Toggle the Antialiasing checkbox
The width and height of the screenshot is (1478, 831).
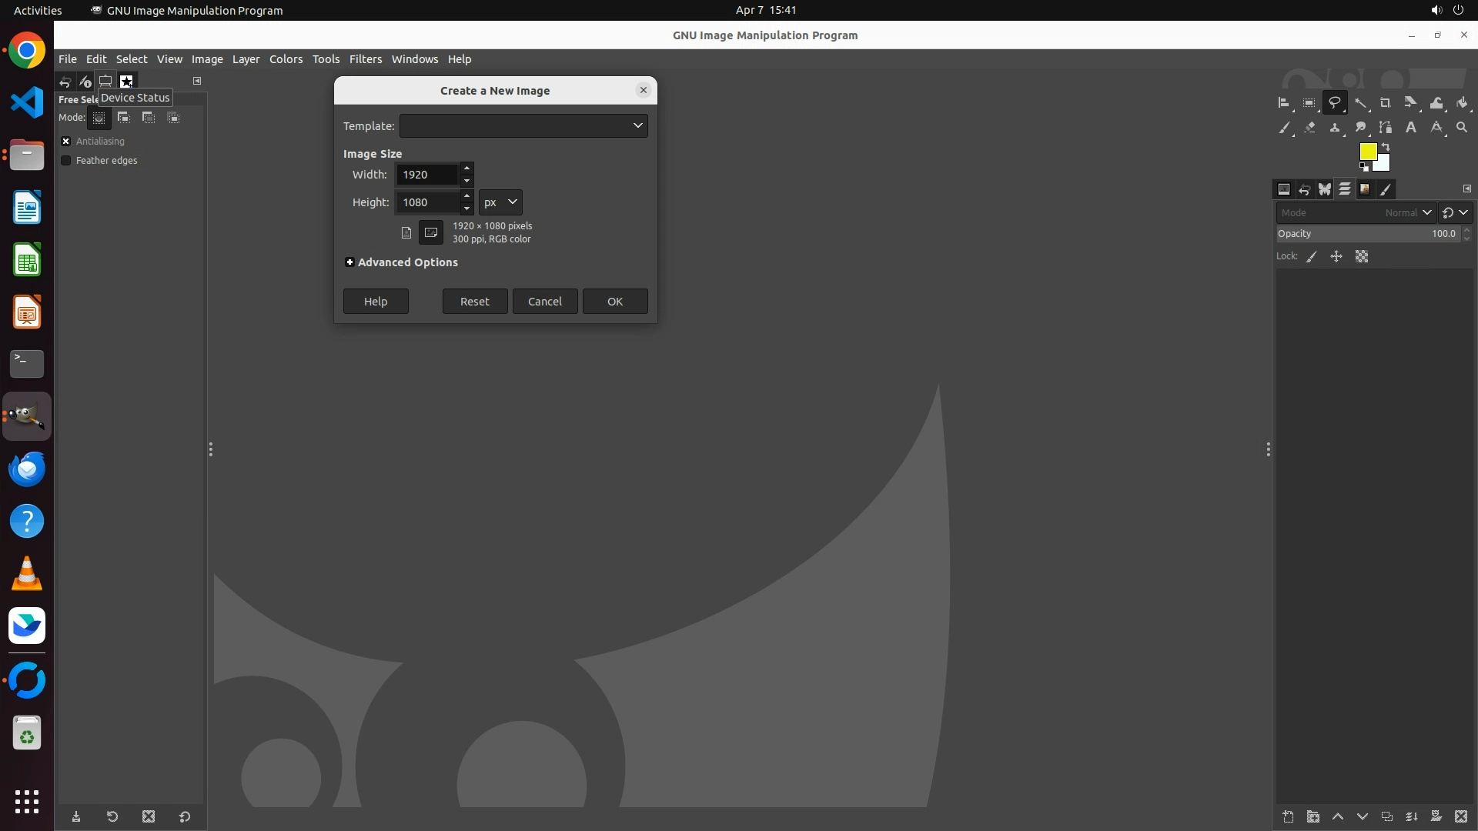click(x=66, y=142)
